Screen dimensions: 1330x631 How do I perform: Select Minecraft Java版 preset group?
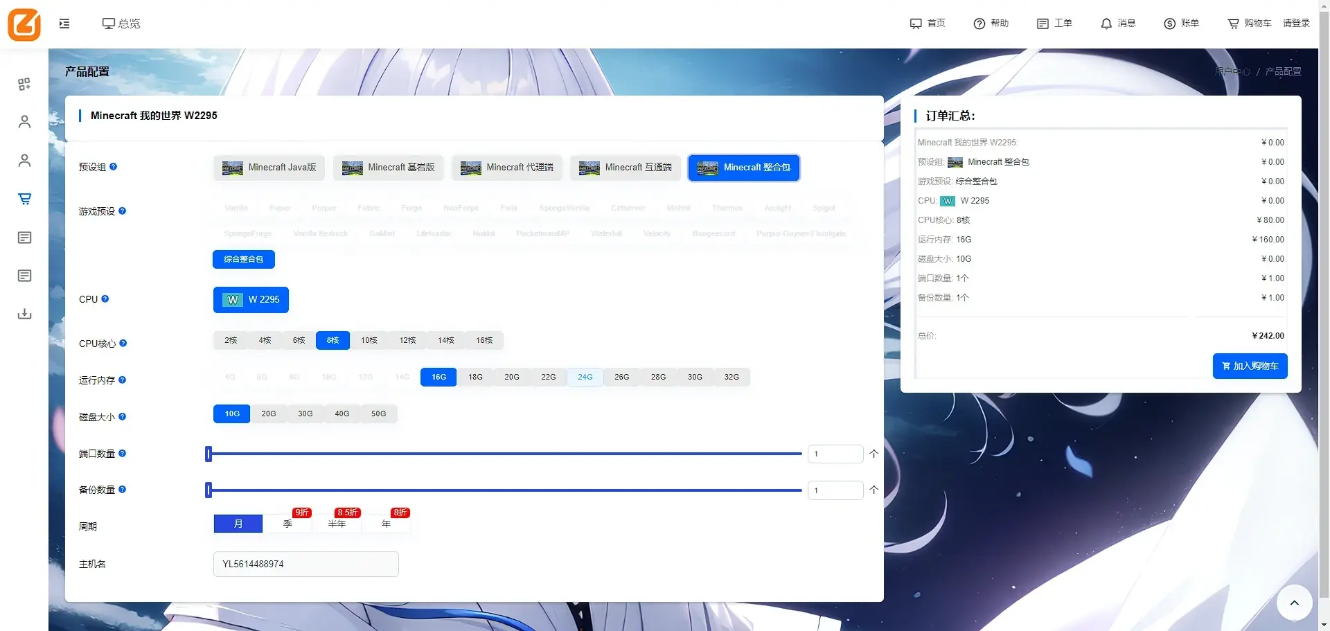tap(269, 168)
